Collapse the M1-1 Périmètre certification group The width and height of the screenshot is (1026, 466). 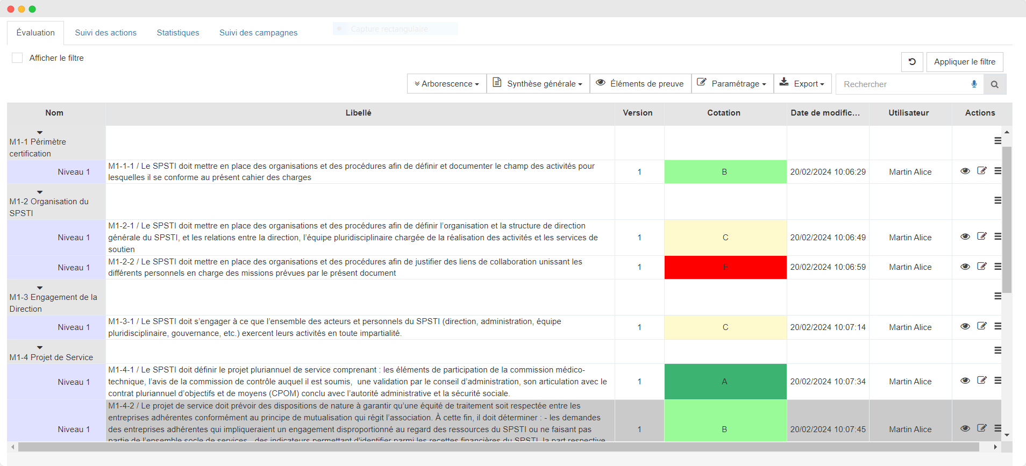click(x=40, y=133)
